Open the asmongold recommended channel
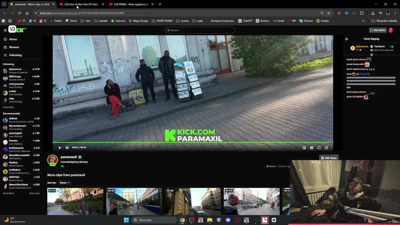 [x=21, y=135]
